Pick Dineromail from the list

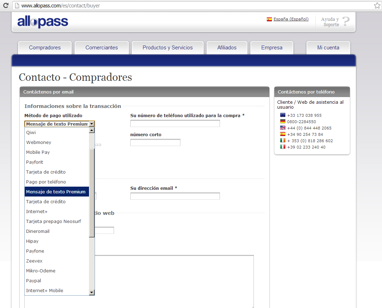(57, 231)
